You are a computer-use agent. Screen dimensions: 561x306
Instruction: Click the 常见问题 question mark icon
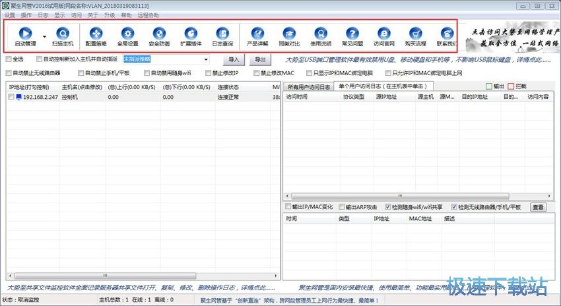point(352,34)
